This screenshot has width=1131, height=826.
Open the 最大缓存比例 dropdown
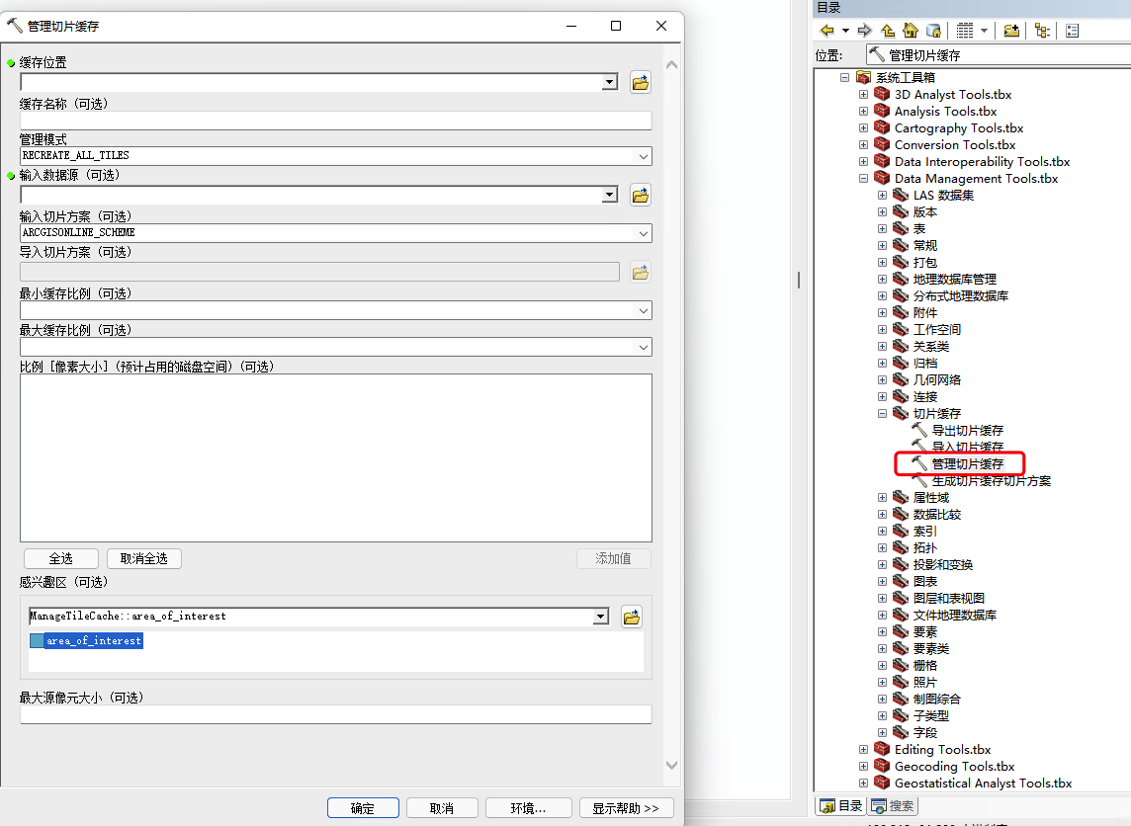643,348
